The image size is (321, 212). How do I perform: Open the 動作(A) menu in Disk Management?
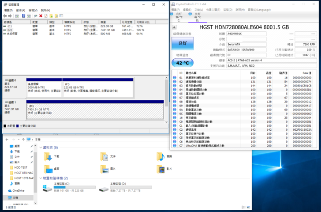20,10
